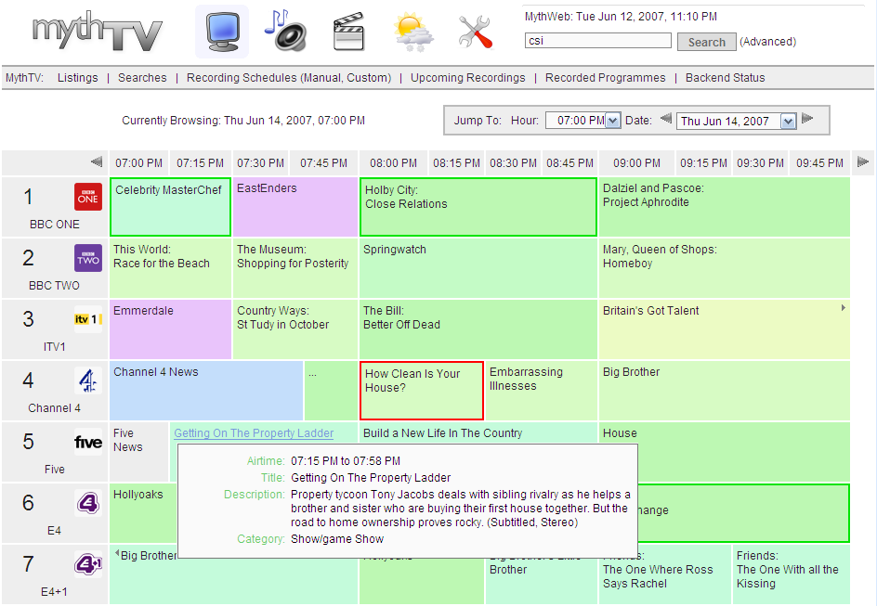The height and width of the screenshot is (606, 877).
Task: Open the Hour dropdown showing 07:00 PM
Action: pyautogui.click(x=582, y=120)
